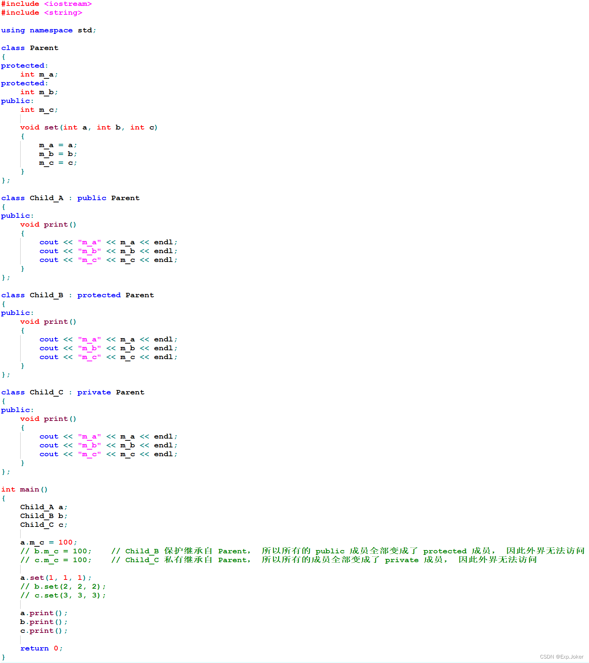Click the b.print() call in main
Image resolution: width=589 pixels, height=663 pixels.
(x=44, y=622)
